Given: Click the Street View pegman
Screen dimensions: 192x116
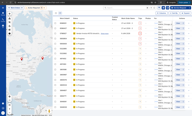Looking at the screenshot, I should click(x=49, y=111).
